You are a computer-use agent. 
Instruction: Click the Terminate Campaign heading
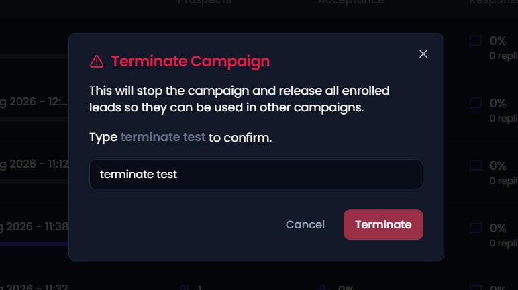pyautogui.click(x=191, y=62)
